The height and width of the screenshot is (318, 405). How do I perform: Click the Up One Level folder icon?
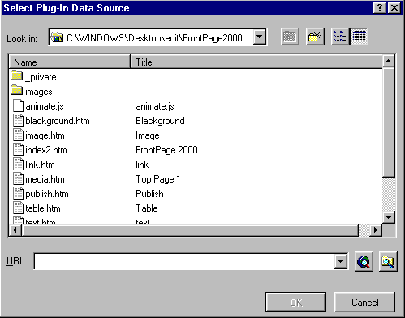(290, 37)
